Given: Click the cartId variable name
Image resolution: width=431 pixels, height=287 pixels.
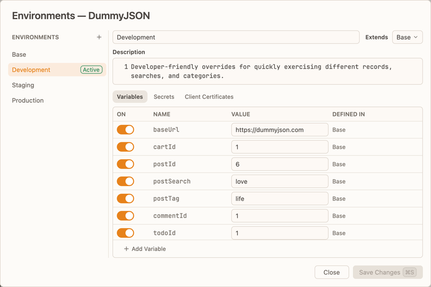Looking at the screenshot, I should [x=165, y=147].
